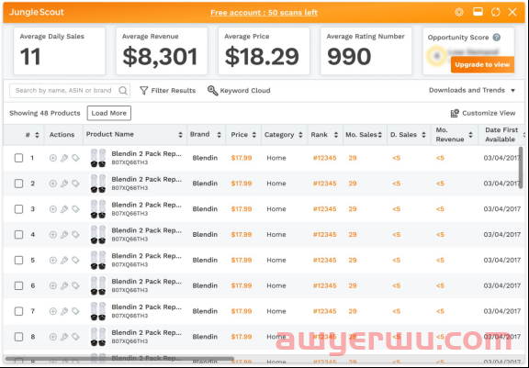
Task: Click the Customize View icon
Action: coord(455,113)
